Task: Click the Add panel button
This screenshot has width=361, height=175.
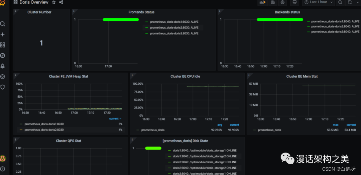Action: [x=262, y=2]
